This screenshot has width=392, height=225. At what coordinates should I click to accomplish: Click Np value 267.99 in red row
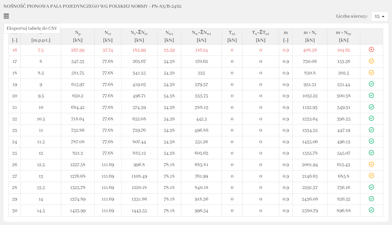pos(78,50)
